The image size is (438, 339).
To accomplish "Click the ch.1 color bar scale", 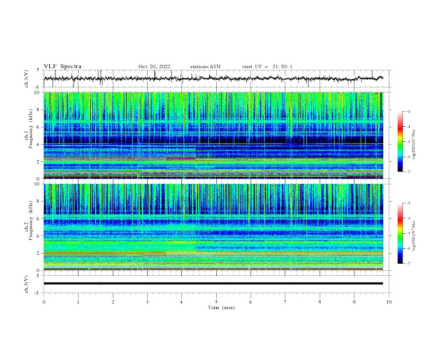I will [x=400, y=142].
